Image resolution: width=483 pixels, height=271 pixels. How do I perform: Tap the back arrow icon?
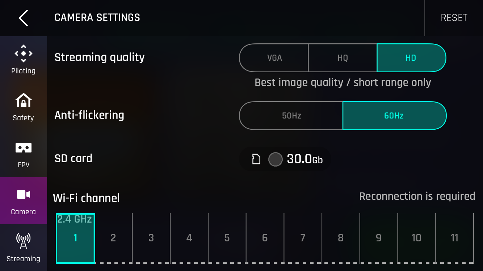[x=24, y=18]
